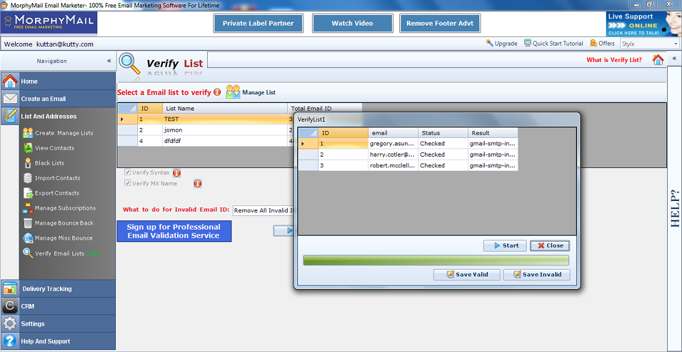The width and height of the screenshot is (682, 352).
Task: Click the Manage List people icon
Action: point(233,92)
